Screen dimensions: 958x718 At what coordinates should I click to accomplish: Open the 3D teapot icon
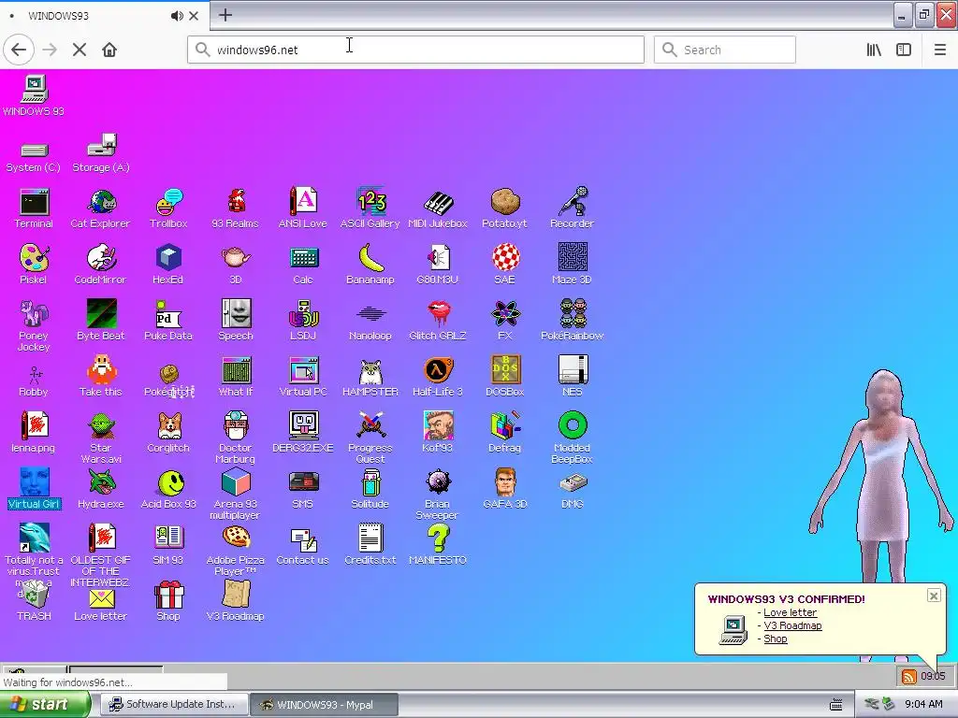tap(236, 265)
